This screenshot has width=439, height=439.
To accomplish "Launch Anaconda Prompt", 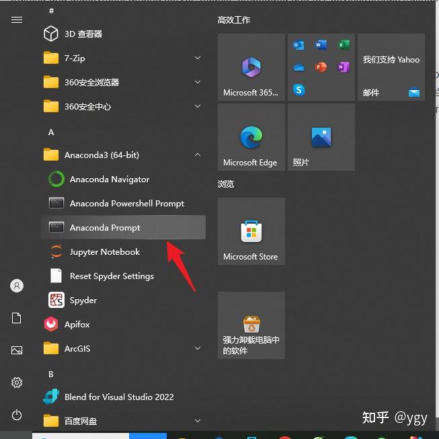I will point(123,227).
